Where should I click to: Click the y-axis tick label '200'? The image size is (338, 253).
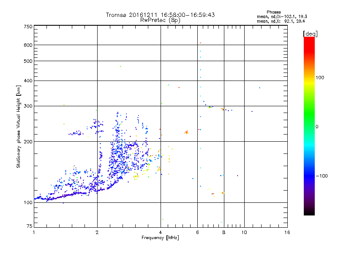tap(28, 142)
